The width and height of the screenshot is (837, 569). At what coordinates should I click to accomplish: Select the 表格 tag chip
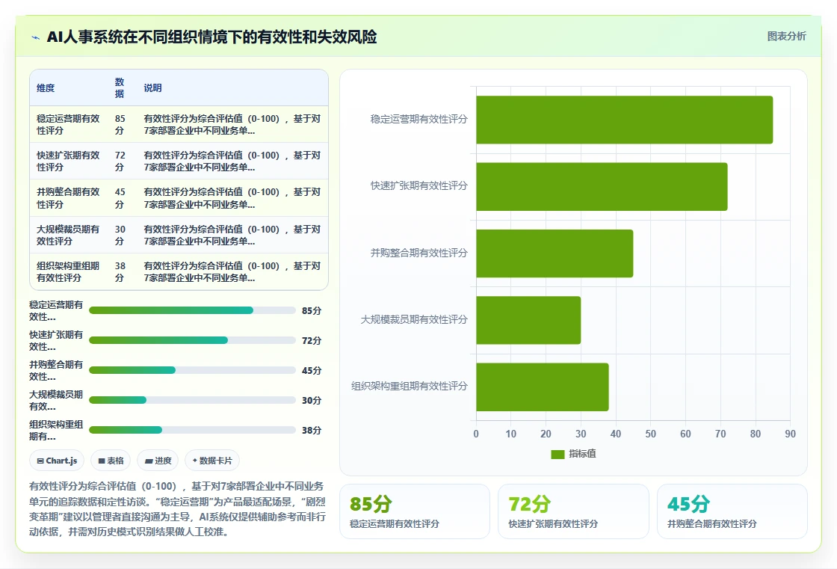[111, 461]
